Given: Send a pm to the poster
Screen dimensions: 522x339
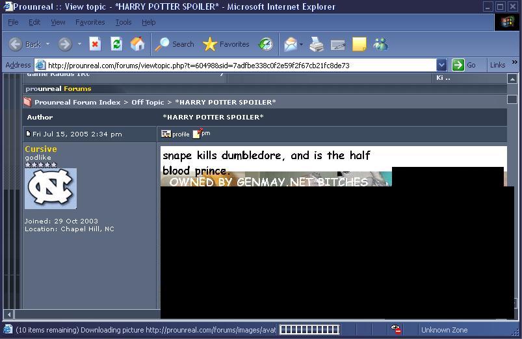Looking at the screenshot, I should click(x=202, y=133).
